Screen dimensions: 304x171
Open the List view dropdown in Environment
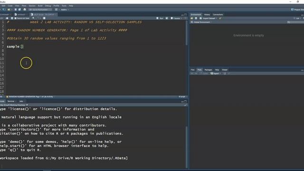pos(298,19)
